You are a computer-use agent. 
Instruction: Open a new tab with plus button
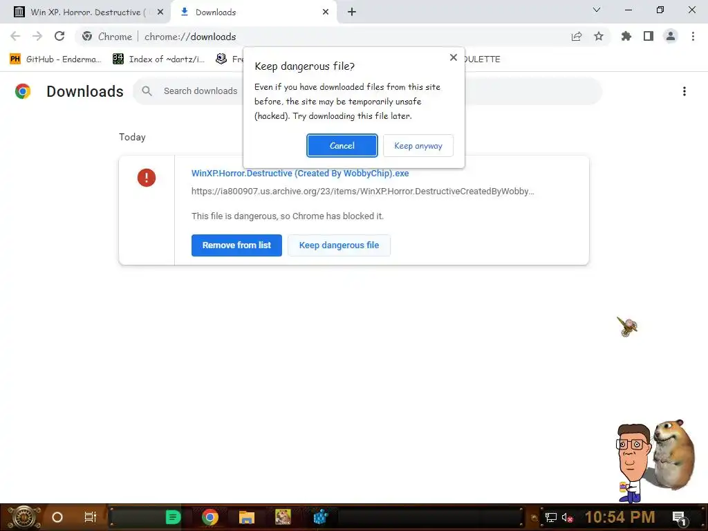[x=352, y=12]
